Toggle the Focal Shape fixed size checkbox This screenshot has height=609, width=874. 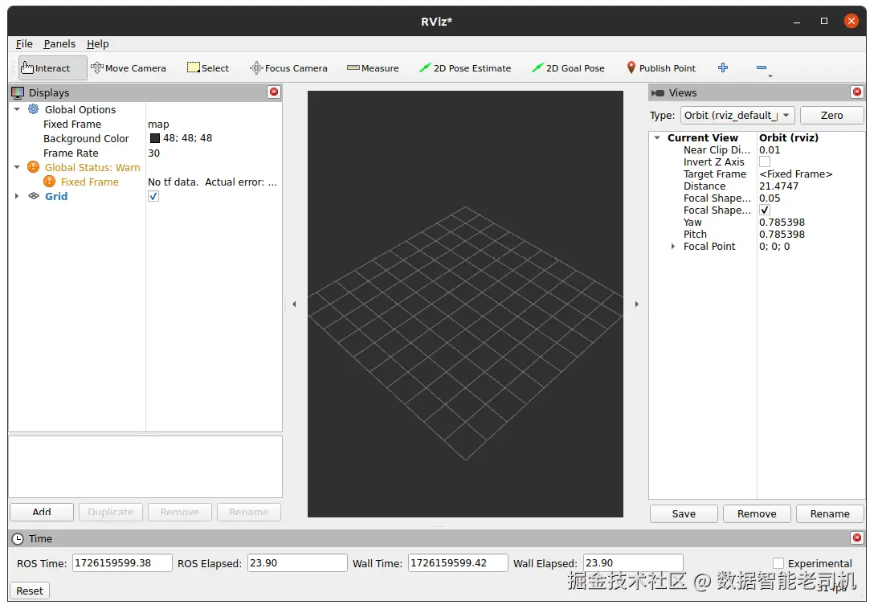(765, 210)
